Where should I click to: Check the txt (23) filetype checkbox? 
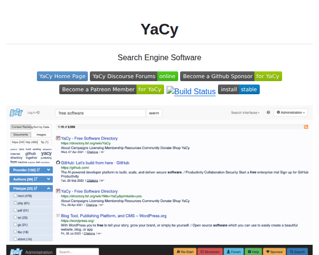[x=15, y=217]
